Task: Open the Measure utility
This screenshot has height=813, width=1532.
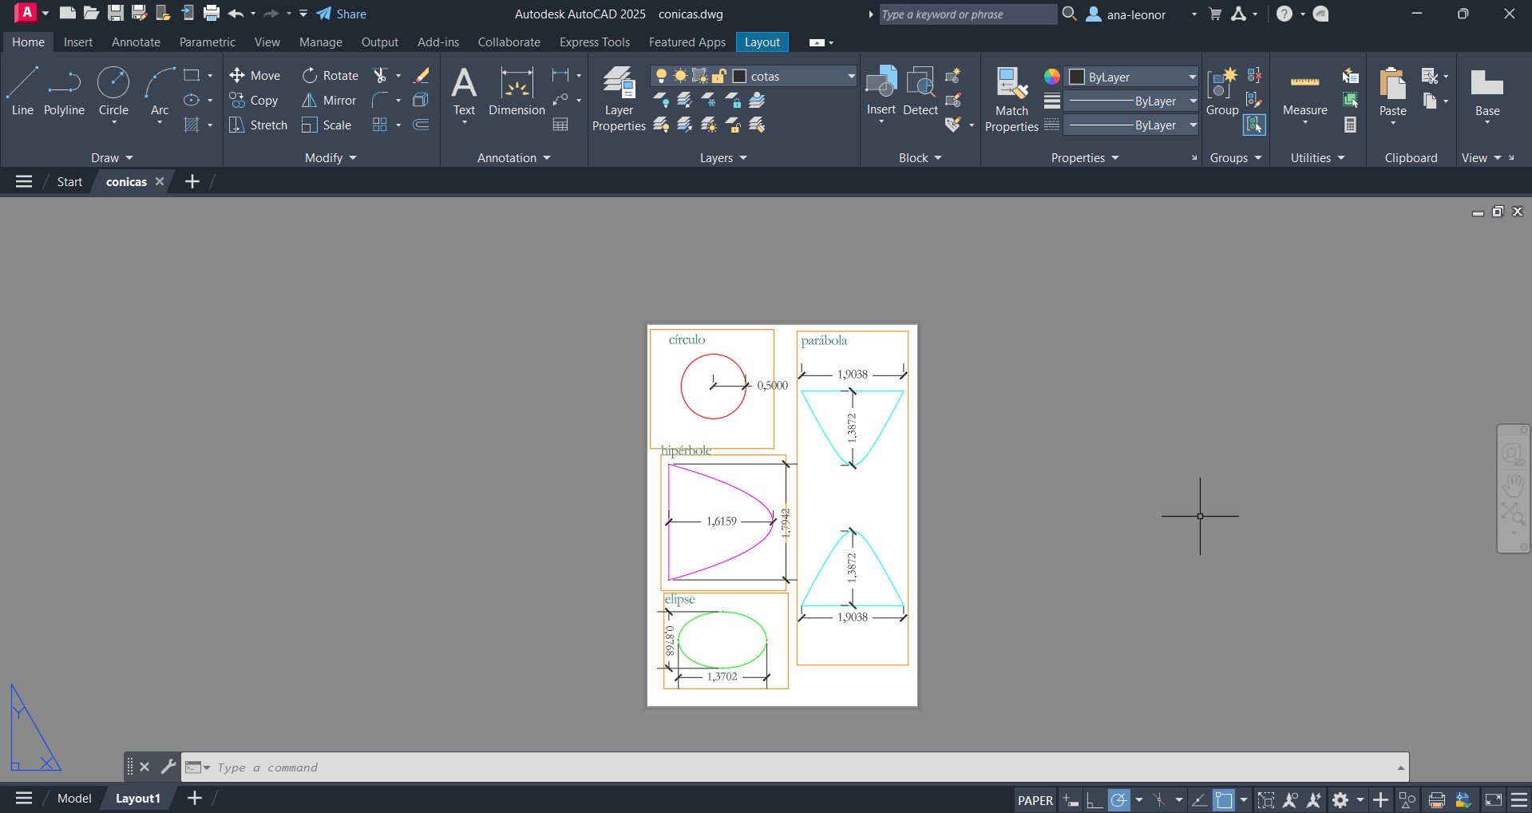Action: tap(1304, 93)
